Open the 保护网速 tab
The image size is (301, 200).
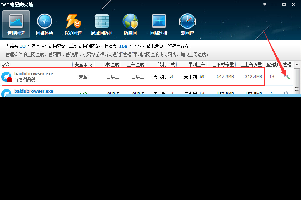[x=73, y=24]
